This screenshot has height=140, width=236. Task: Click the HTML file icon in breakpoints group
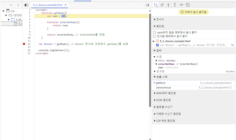(157, 41)
